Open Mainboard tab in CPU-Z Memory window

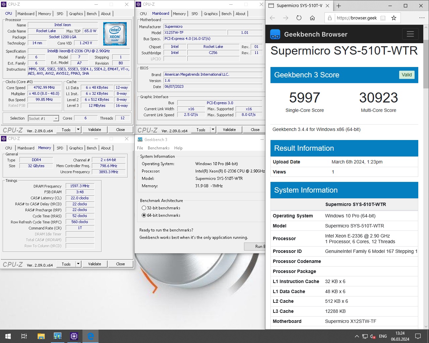tap(26, 148)
